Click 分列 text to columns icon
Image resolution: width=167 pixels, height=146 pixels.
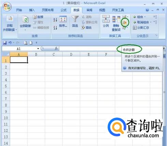coord(106,19)
